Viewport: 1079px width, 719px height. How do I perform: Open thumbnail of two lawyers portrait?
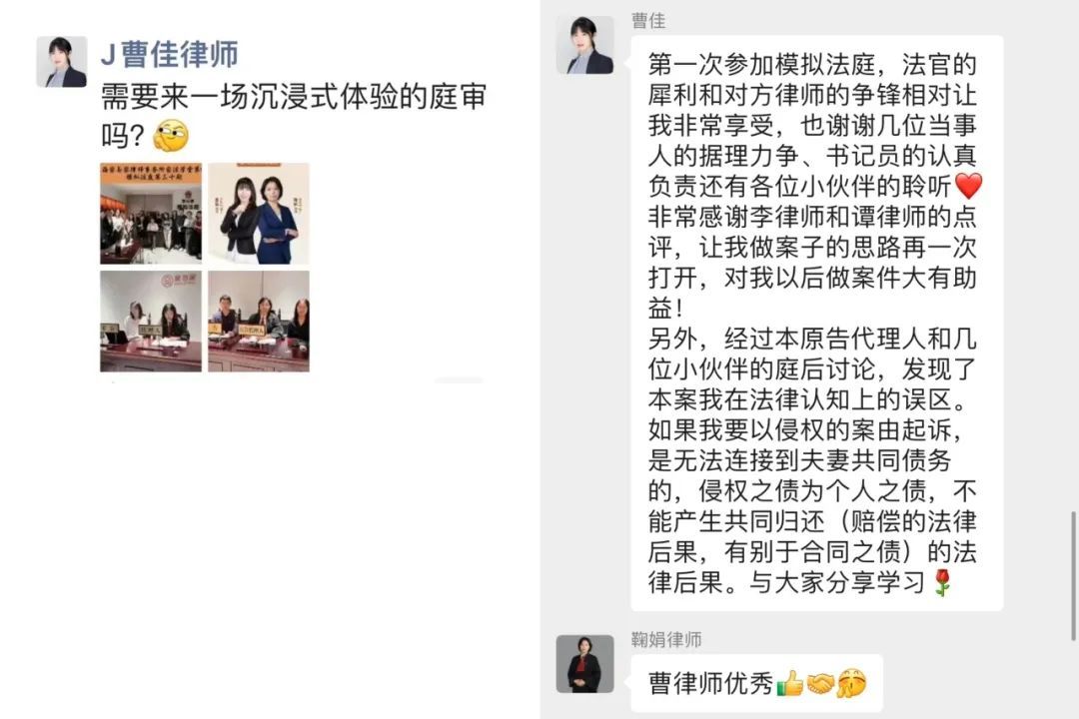point(259,214)
